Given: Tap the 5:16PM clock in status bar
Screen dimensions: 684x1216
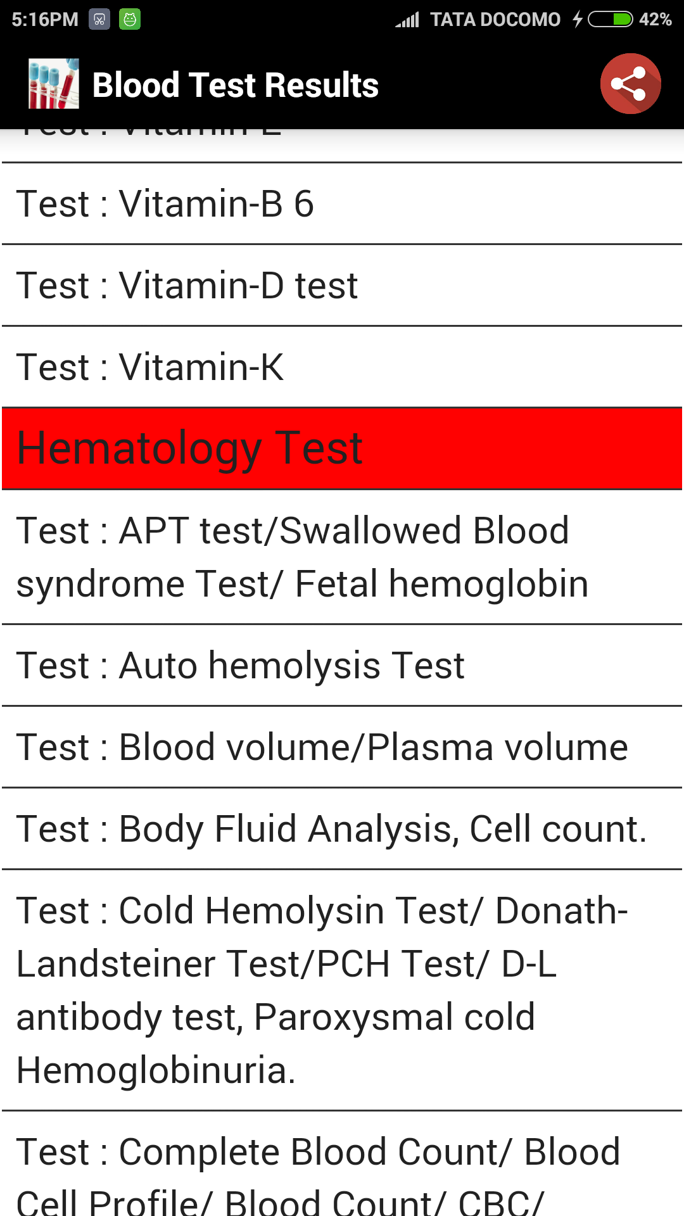Looking at the screenshot, I should click(44, 20).
